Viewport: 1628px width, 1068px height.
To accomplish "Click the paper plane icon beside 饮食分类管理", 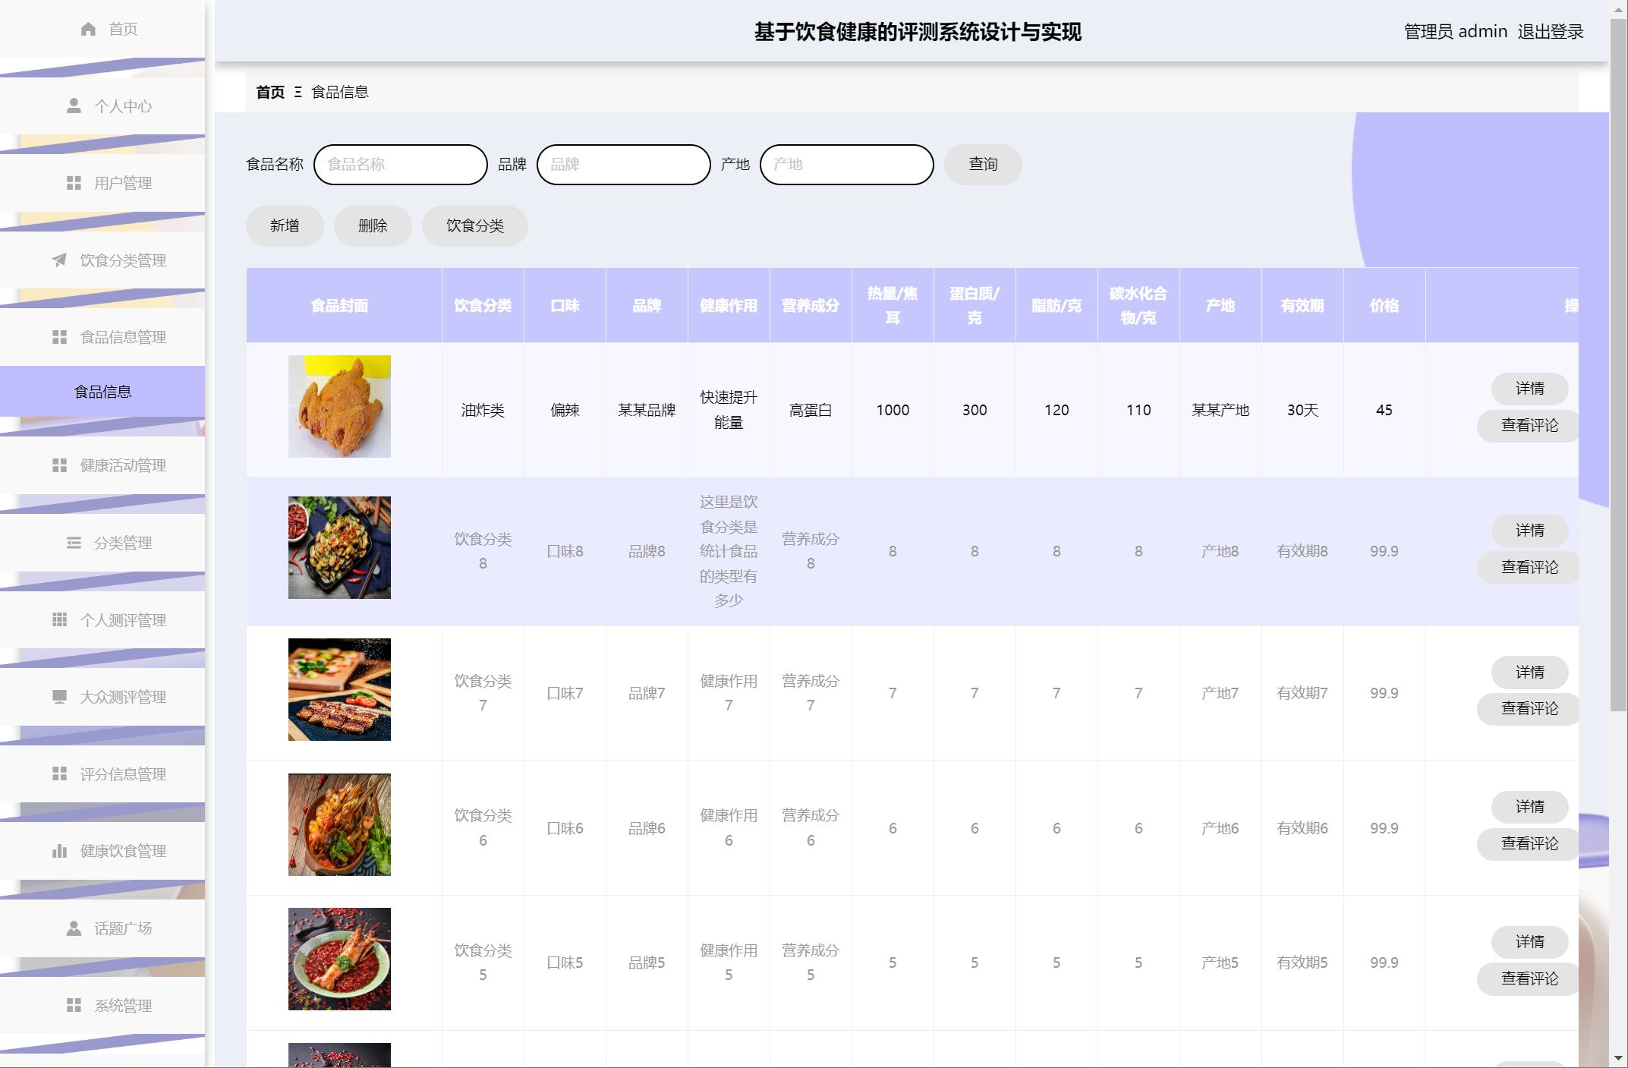I will (59, 260).
